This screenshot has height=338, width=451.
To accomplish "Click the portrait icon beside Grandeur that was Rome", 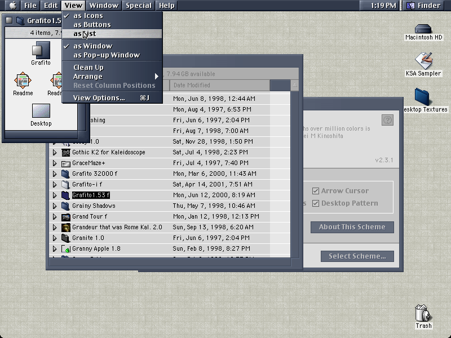I will 66,228.
